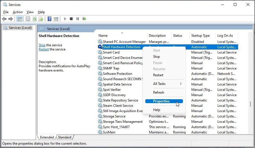Screen dimensions: 255x148
Task: Click the Services (Local) pane header
Action: point(58,29)
